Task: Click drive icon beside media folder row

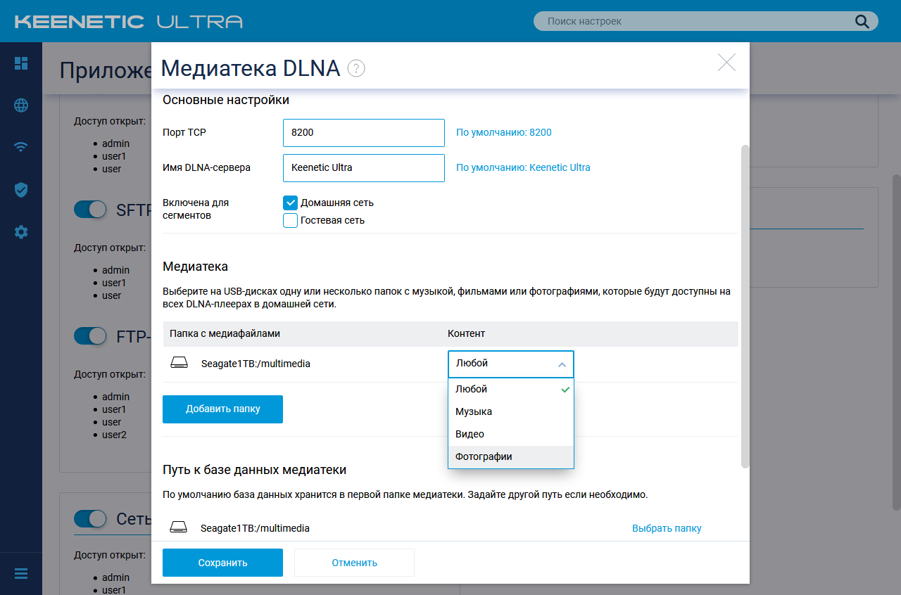Action: pos(179,363)
